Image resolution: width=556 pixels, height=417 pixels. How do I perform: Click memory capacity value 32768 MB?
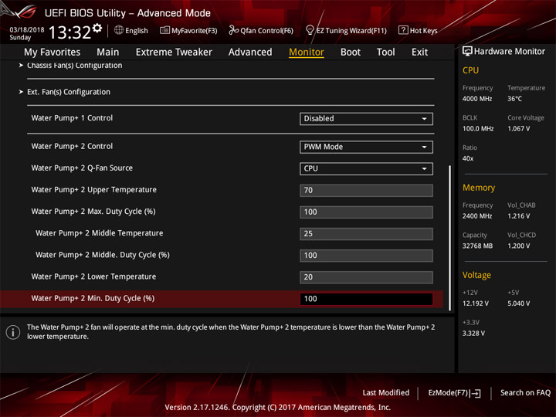coord(477,246)
